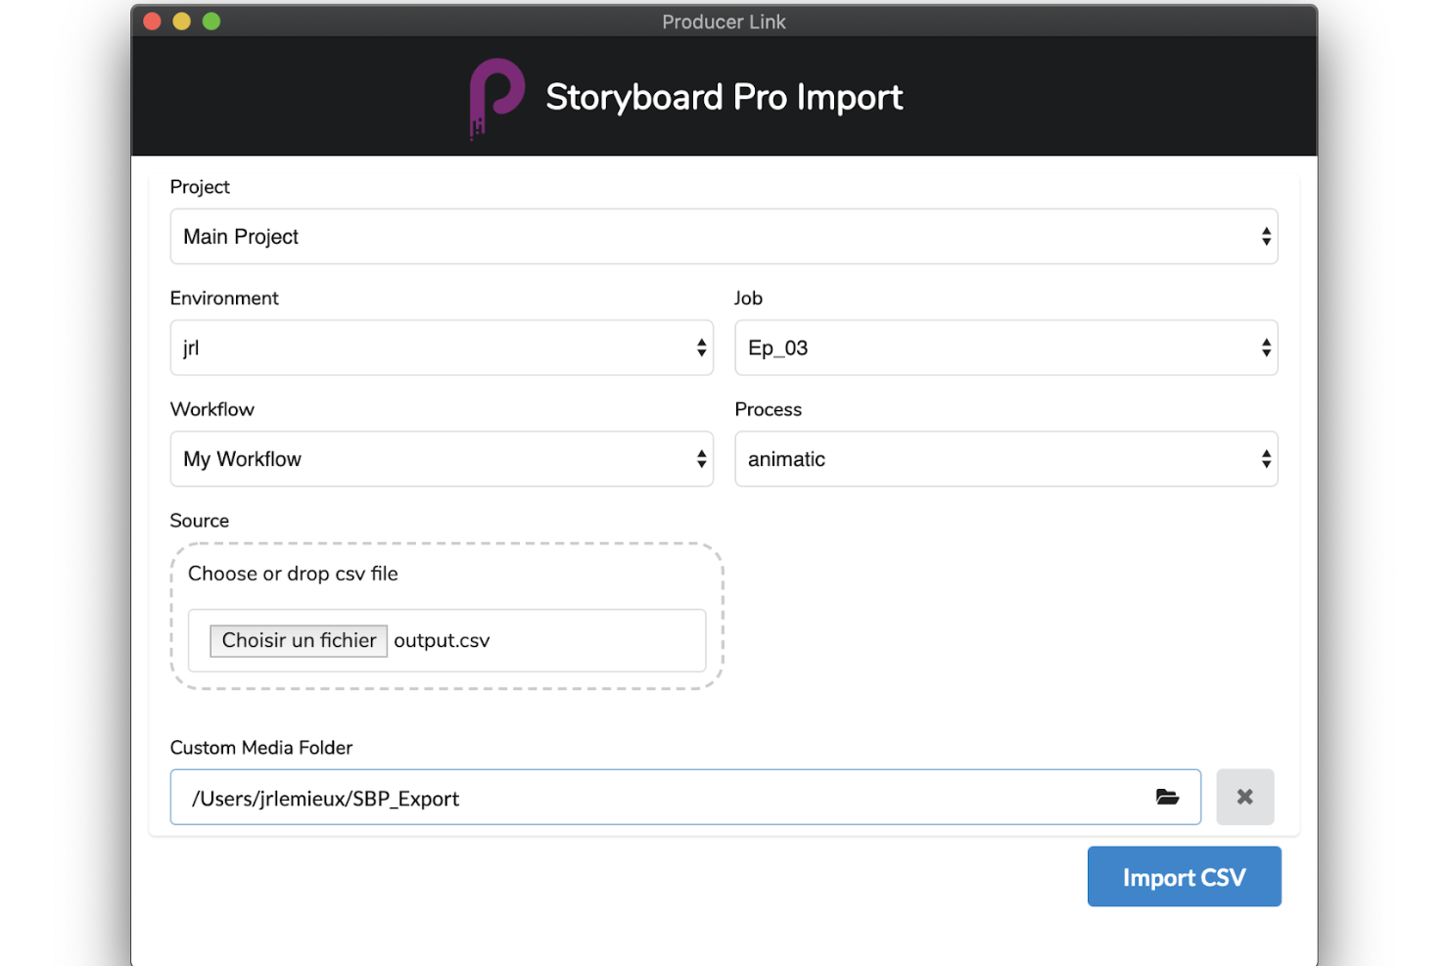The height and width of the screenshot is (966, 1449).
Task: Click the Storyboard Pro Import heading
Action: (x=724, y=97)
